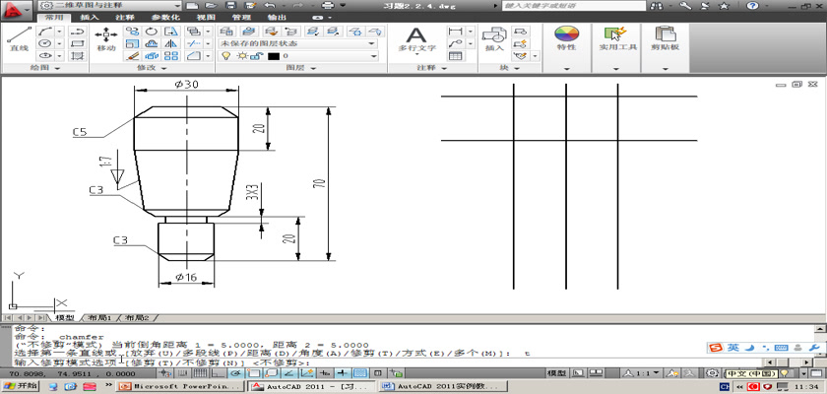Toggle Ortho mode in the status bar

219,373
